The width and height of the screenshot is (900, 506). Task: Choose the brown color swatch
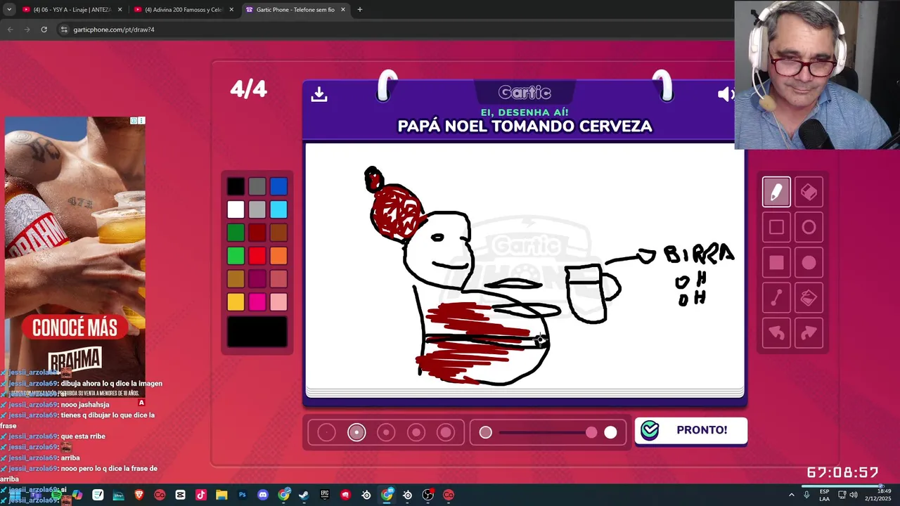click(278, 233)
